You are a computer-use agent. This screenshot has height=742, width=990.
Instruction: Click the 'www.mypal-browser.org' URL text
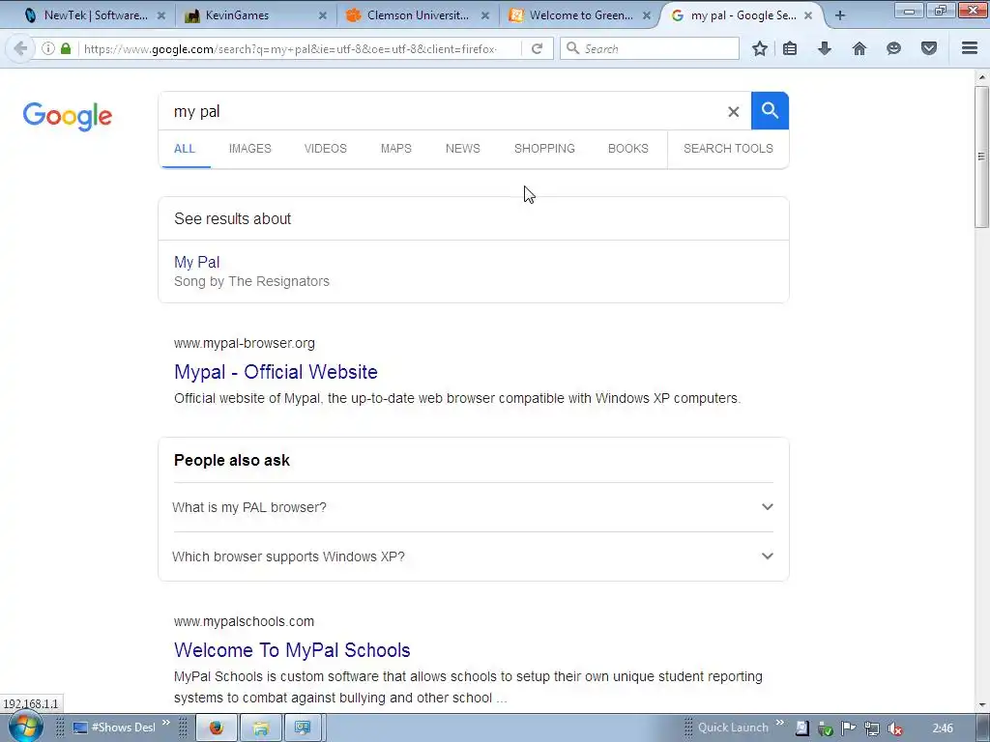coord(245,343)
